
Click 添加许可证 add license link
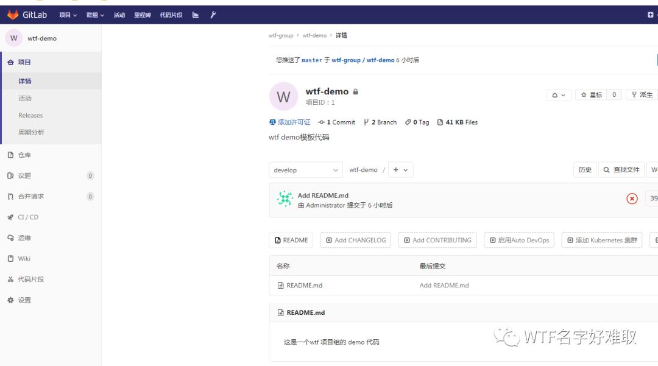click(x=290, y=122)
